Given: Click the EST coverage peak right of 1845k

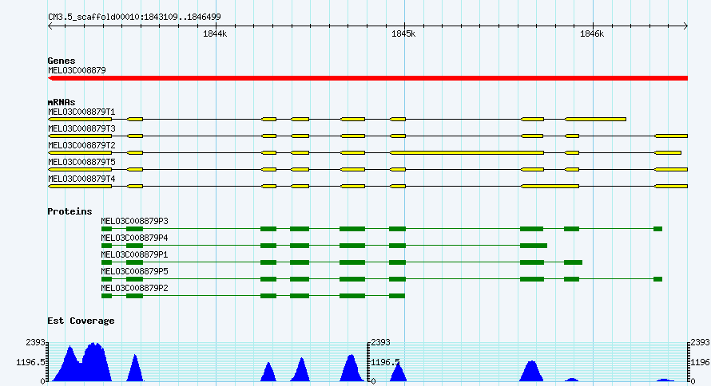Looking at the screenshot, I should 531,372.
